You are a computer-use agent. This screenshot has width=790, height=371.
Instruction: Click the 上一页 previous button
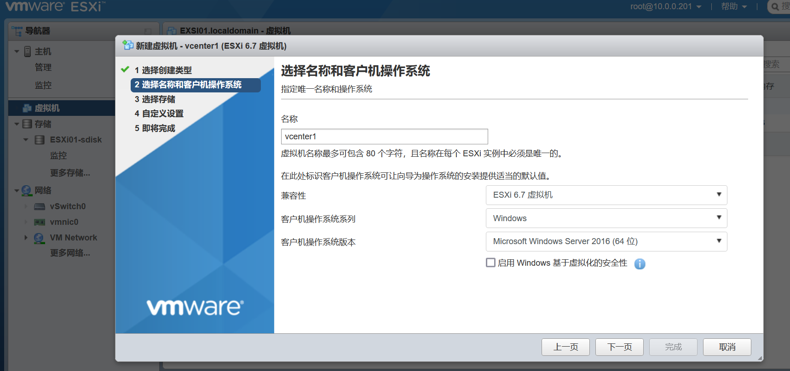click(x=565, y=347)
